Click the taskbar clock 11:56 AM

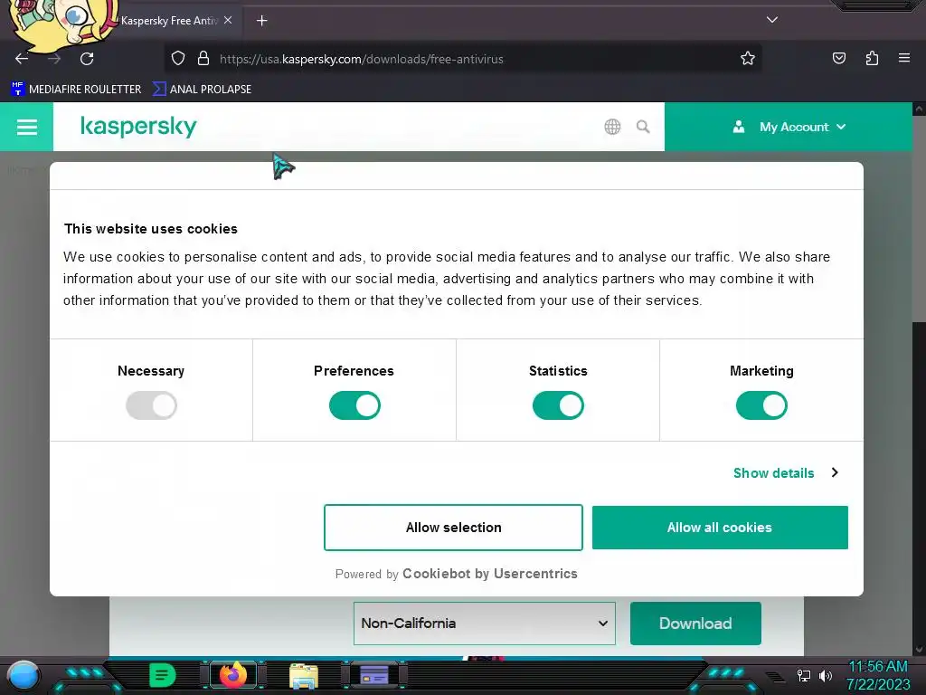tap(878, 667)
